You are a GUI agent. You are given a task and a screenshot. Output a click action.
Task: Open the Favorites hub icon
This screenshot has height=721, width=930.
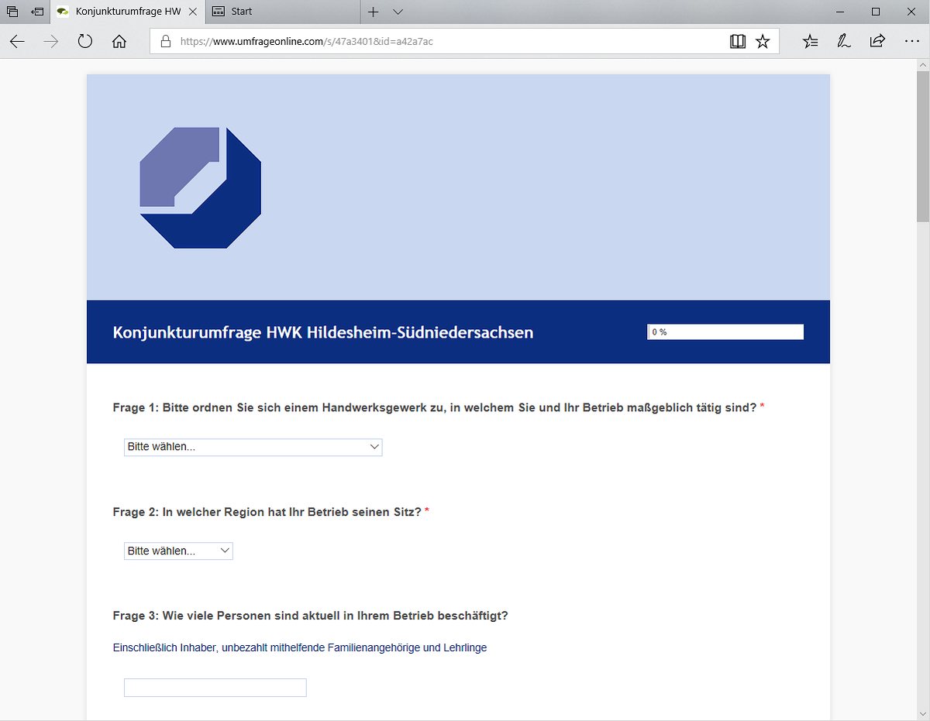pyautogui.click(x=810, y=42)
